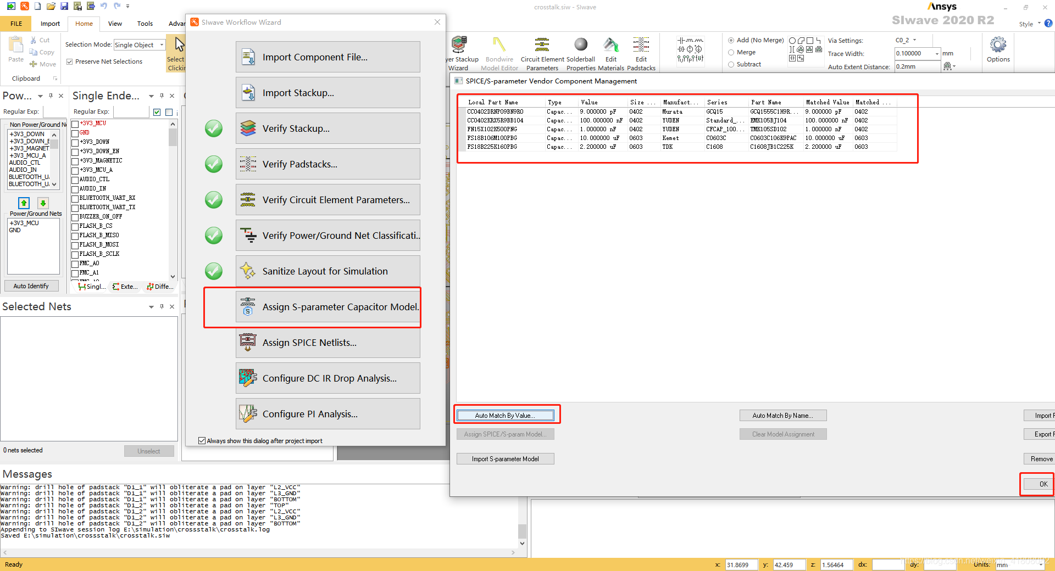Viewport: 1055px width, 571px height.
Task: Click the Single Ended Regular Exp field
Action: [x=131, y=112]
